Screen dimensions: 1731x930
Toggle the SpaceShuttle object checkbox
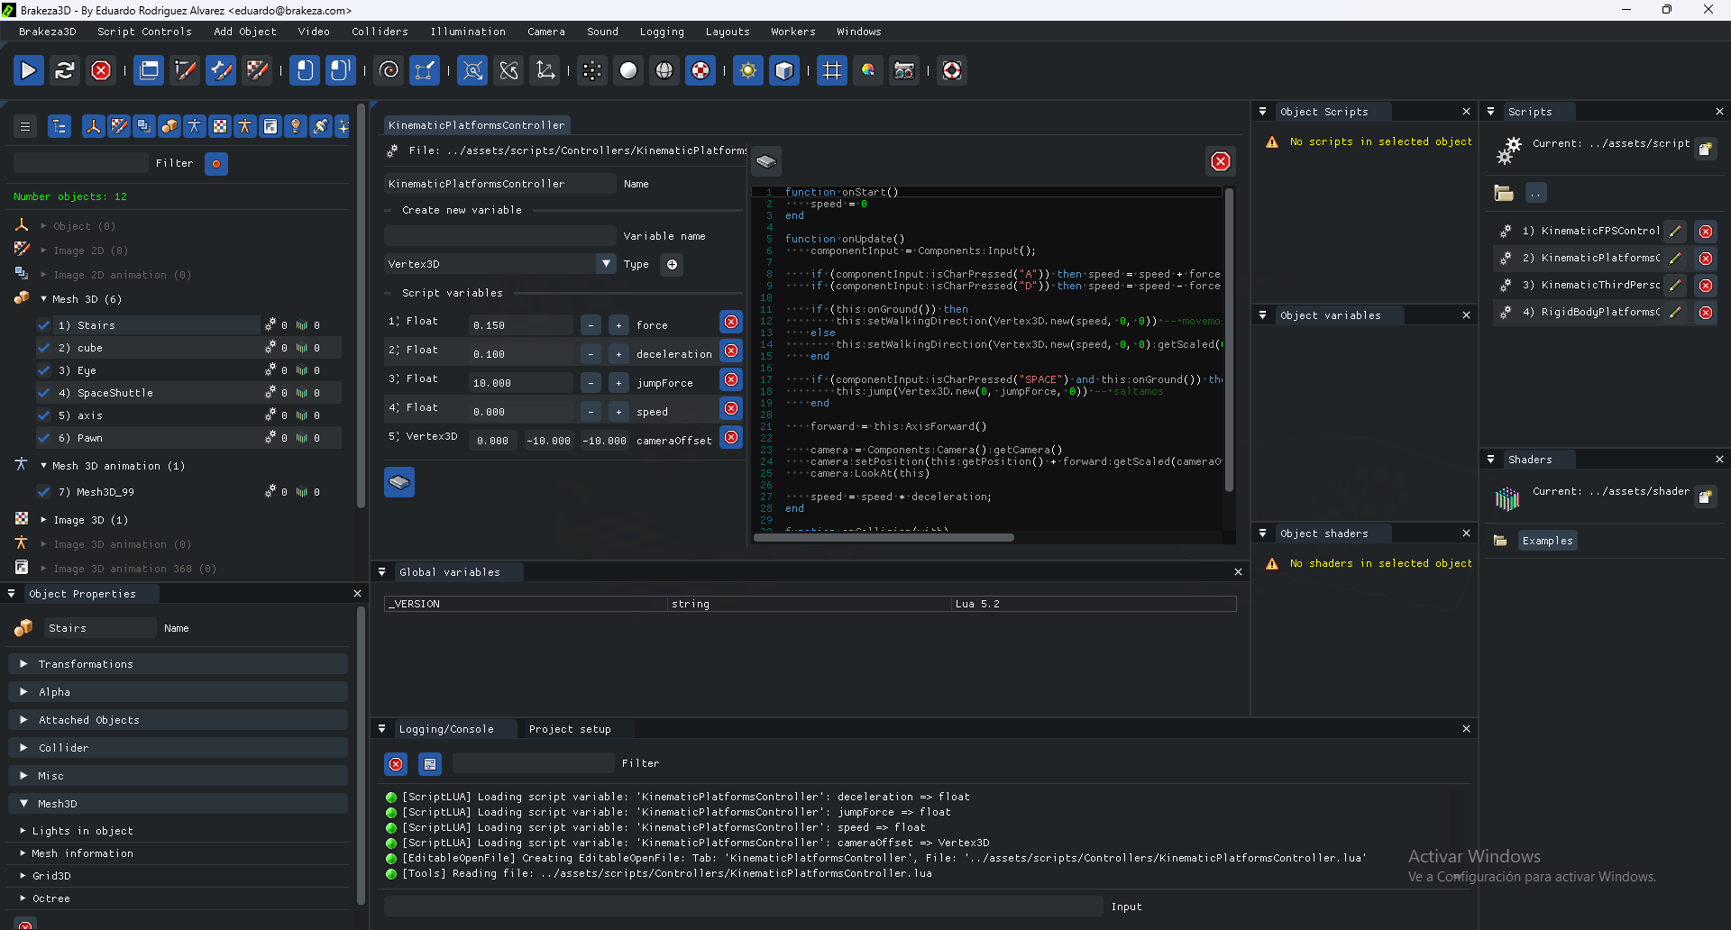44,393
